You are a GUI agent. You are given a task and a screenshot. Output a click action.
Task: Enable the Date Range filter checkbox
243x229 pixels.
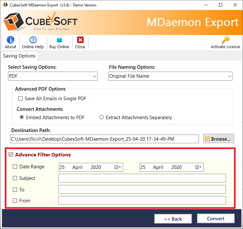point(15,167)
